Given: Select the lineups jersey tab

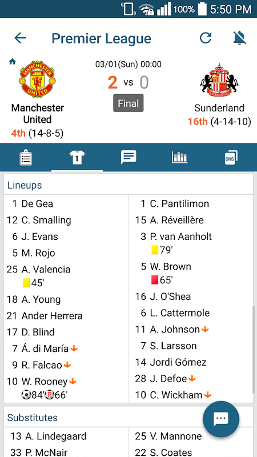Looking at the screenshot, I should 77,158.
